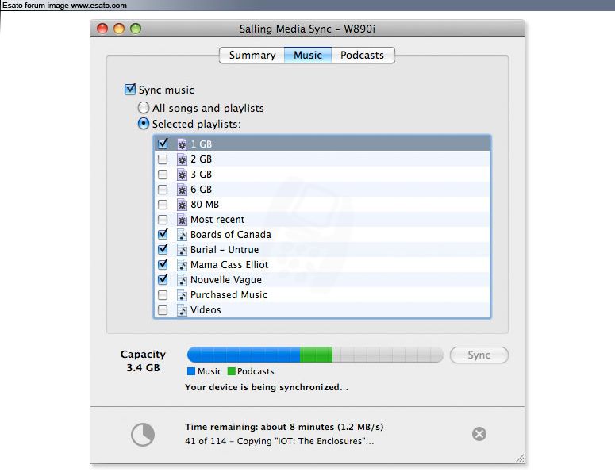The image size is (615, 472).
Task: Click the yellow minimize window button
Action: [119, 29]
